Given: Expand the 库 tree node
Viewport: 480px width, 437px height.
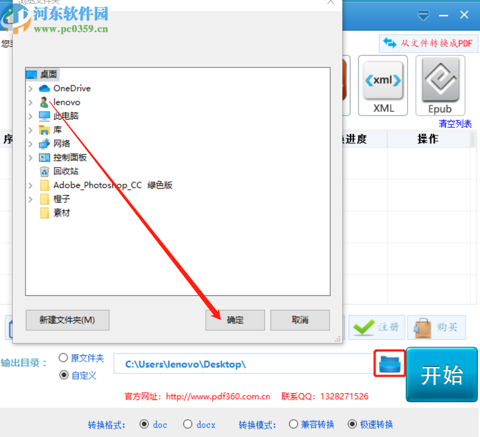Looking at the screenshot, I should [30, 130].
